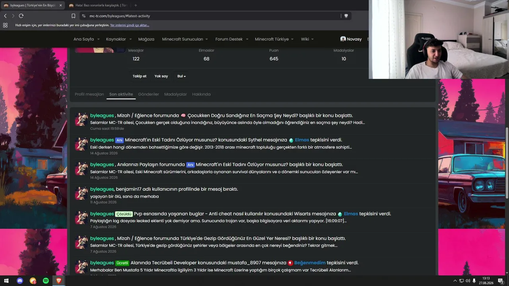Click the Takip et button
This screenshot has height=286, width=509.
coord(140,76)
